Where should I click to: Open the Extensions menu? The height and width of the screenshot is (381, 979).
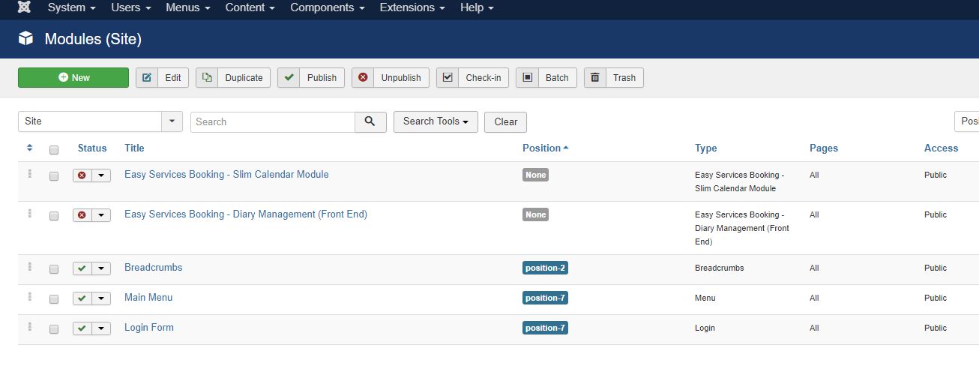coord(412,7)
